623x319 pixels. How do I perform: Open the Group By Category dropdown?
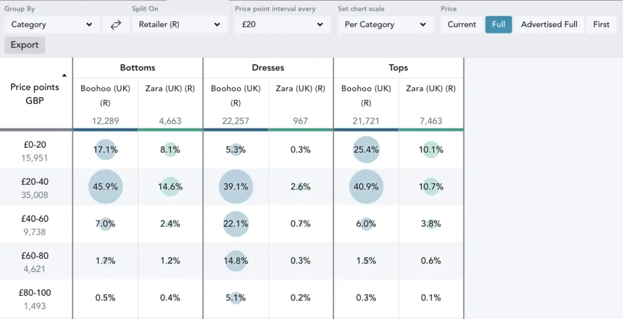(x=52, y=24)
